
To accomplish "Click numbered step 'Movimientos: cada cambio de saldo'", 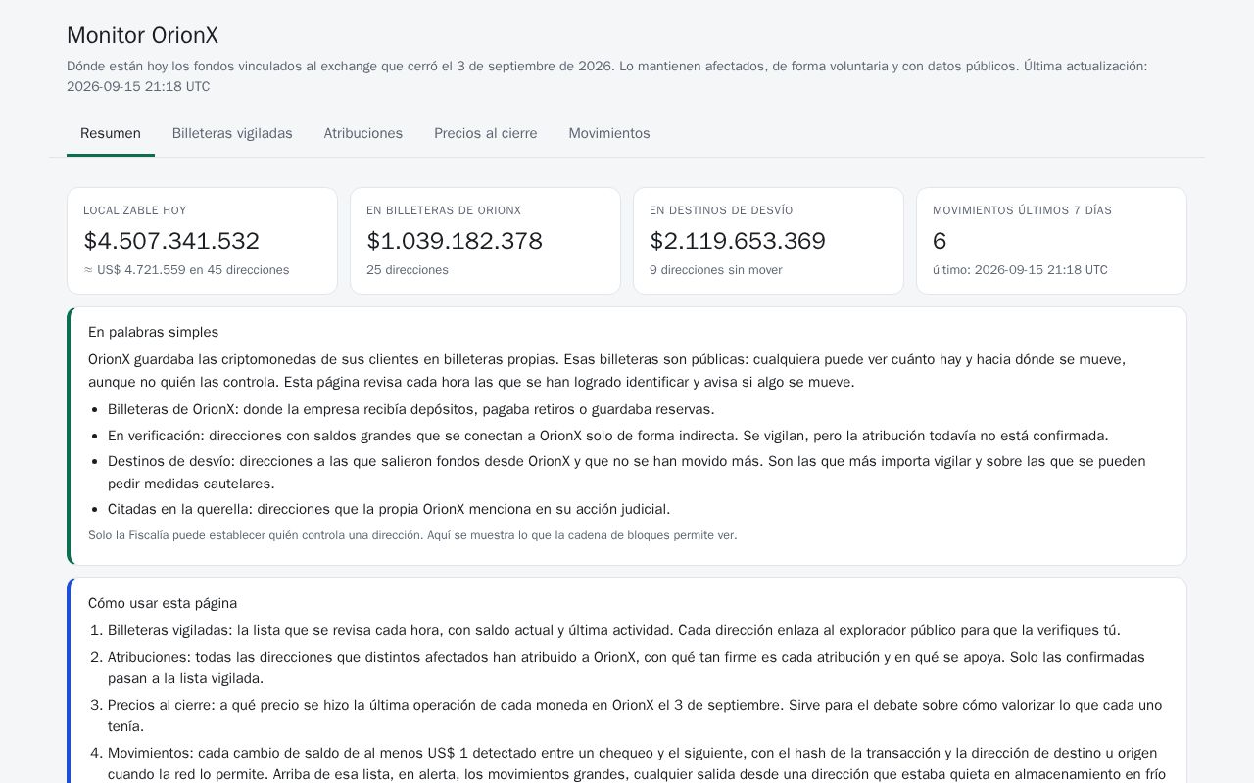I will (636, 763).
